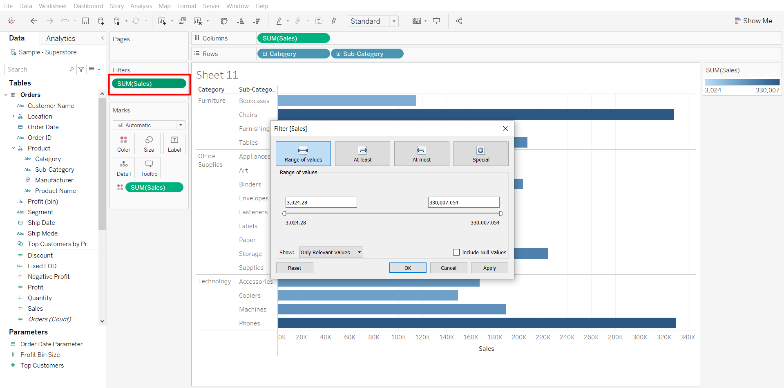Open the Detail marks card
The height and width of the screenshot is (388, 784).
tap(124, 168)
